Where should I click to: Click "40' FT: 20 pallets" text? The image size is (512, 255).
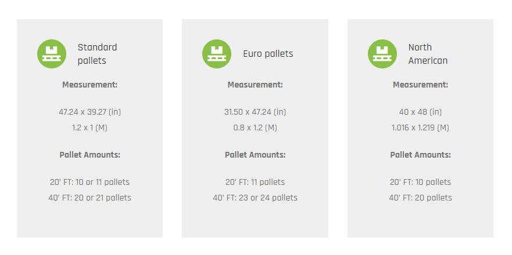click(420, 198)
